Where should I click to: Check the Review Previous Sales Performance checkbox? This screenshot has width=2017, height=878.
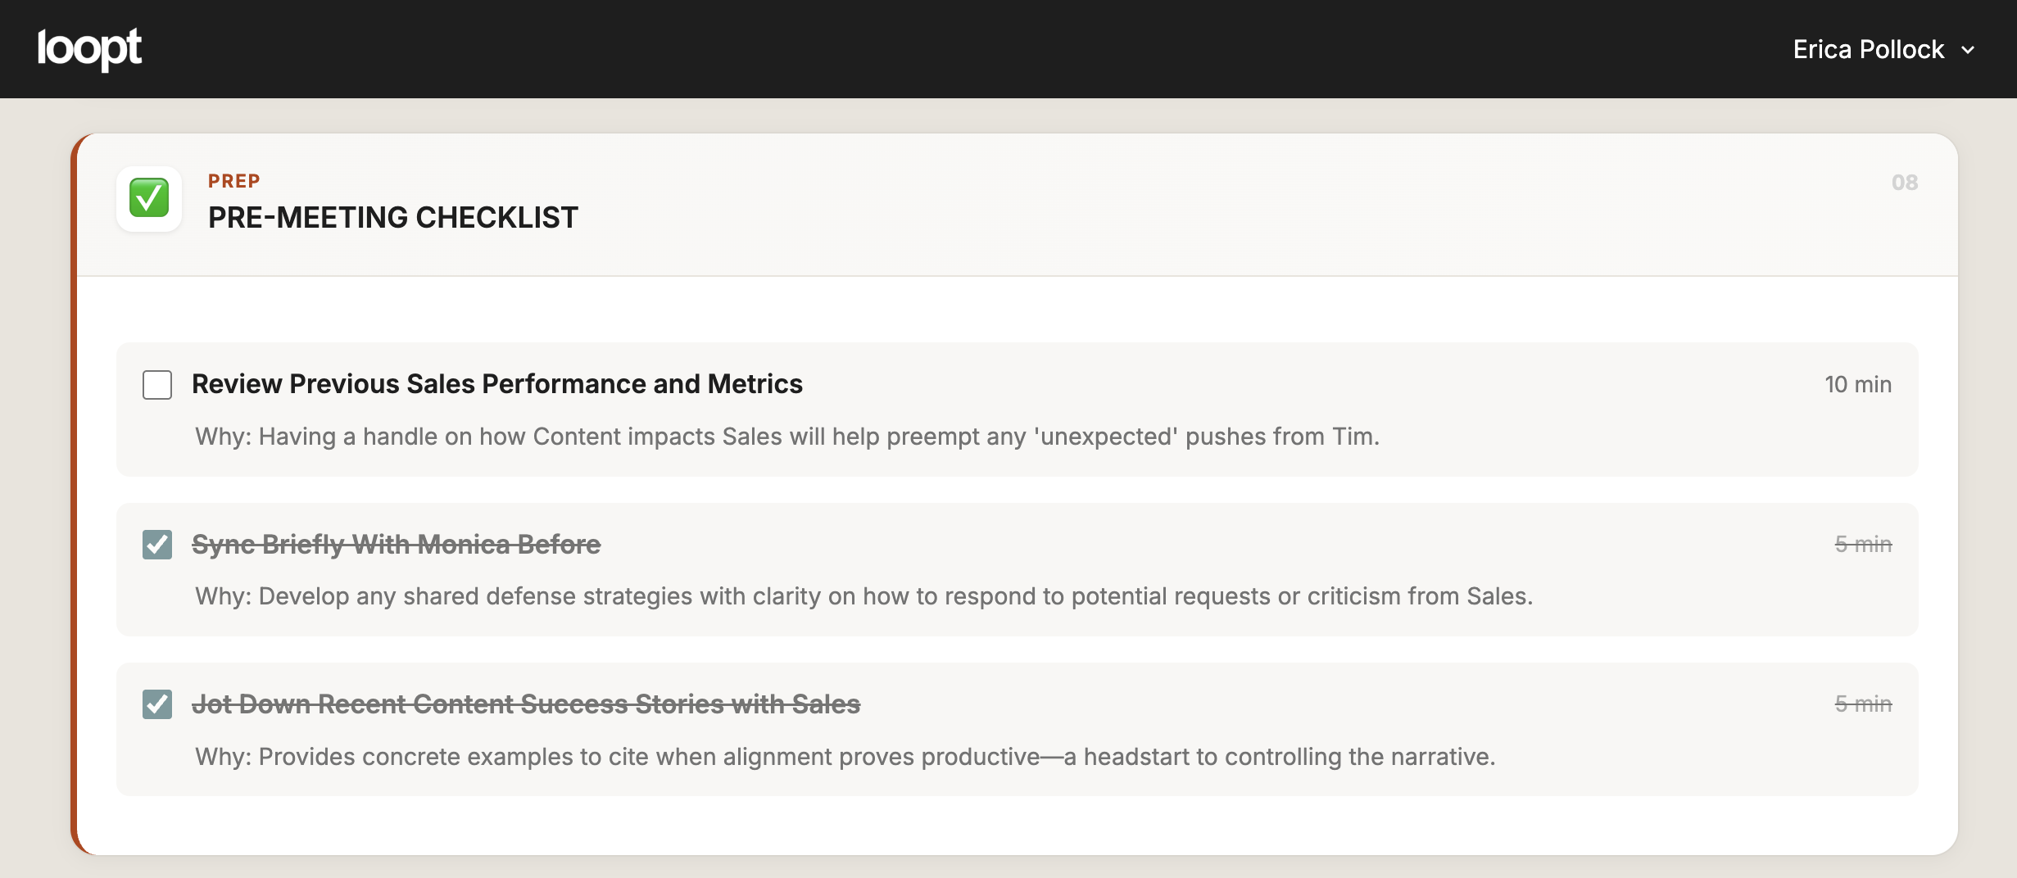pyautogui.click(x=157, y=385)
